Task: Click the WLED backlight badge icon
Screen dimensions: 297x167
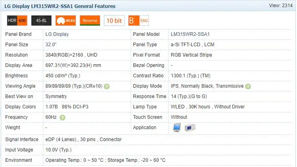Action: pos(66,20)
